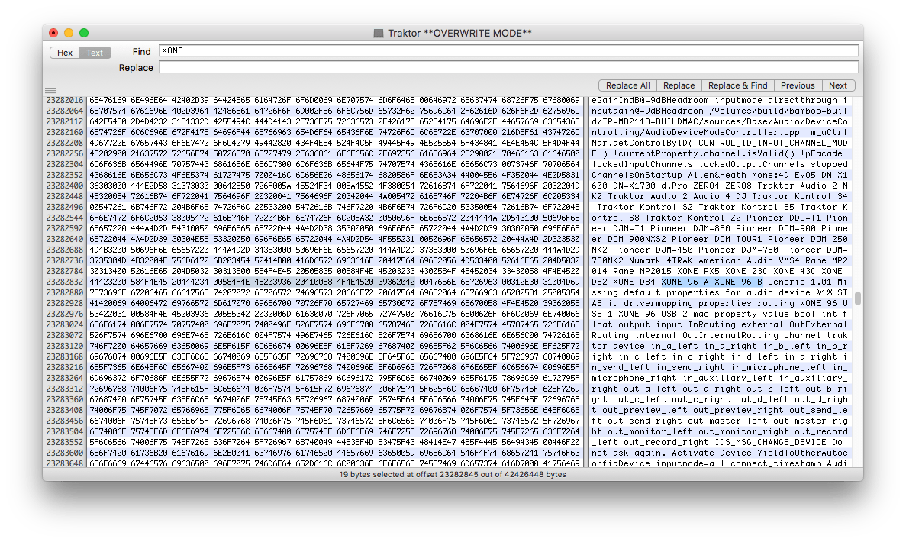Screen dimensions: 906x542
Task: Click the text row 'onfigDevice inputmode-all connect_timestamp'
Action: pos(719,463)
